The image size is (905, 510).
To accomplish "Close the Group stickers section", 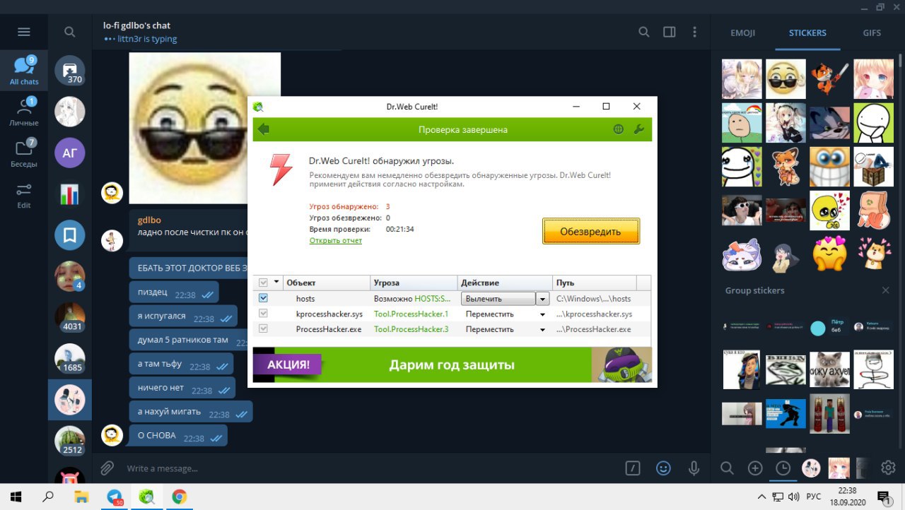I will [x=885, y=290].
